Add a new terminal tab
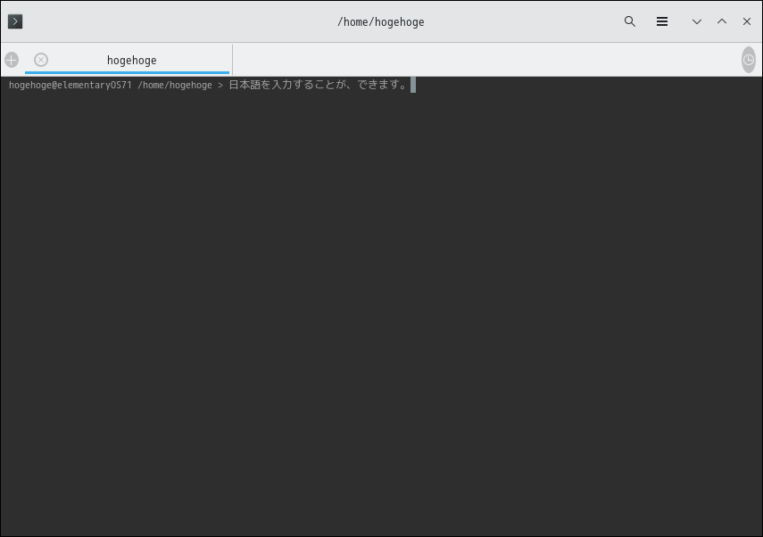The width and height of the screenshot is (763, 537). click(x=12, y=60)
